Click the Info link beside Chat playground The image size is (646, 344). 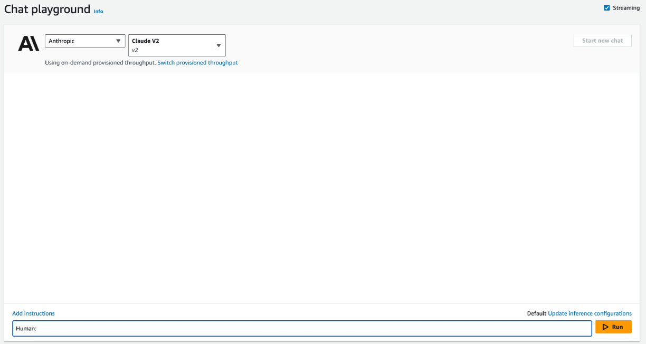click(98, 11)
